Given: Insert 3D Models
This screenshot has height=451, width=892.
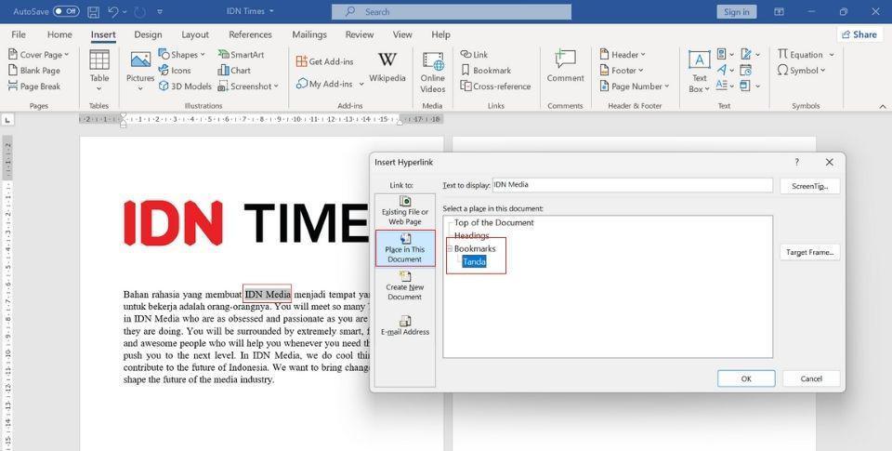Looking at the screenshot, I should click(185, 86).
